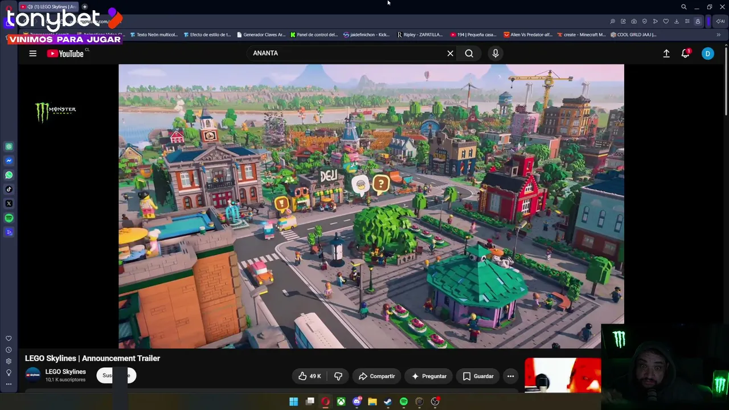Open a new browser tab
This screenshot has height=410, width=729.
(x=85, y=7)
